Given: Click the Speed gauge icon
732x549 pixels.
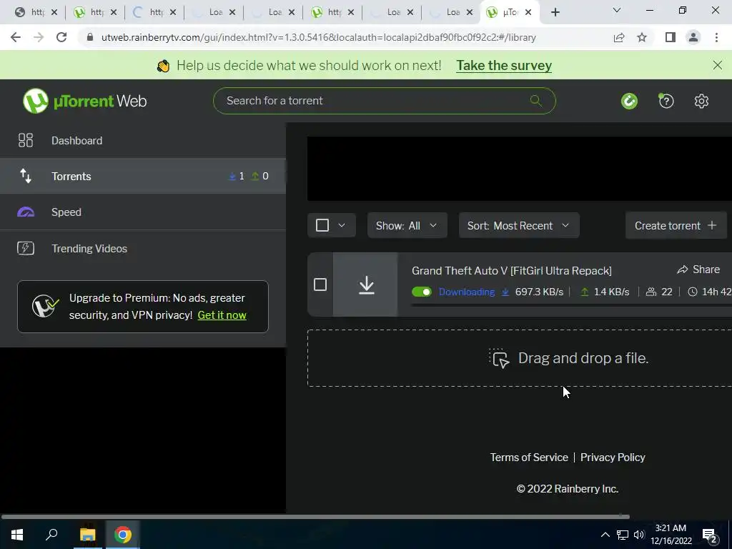Looking at the screenshot, I should click(26, 212).
